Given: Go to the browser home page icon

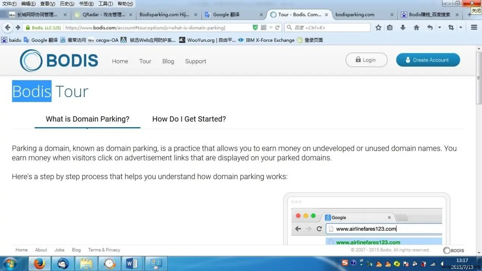Looking at the screenshot, I should pyautogui.click(x=416, y=28).
